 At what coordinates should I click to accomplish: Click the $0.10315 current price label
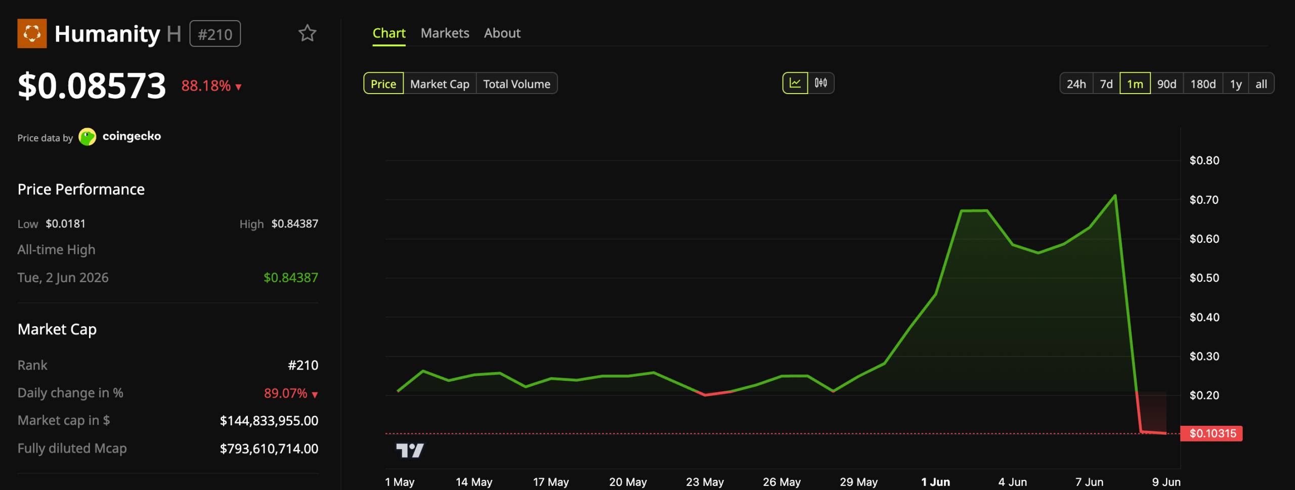point(1212,433)
